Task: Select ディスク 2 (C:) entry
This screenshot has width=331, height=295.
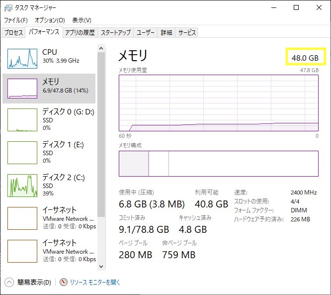Action: click(49, 185)
